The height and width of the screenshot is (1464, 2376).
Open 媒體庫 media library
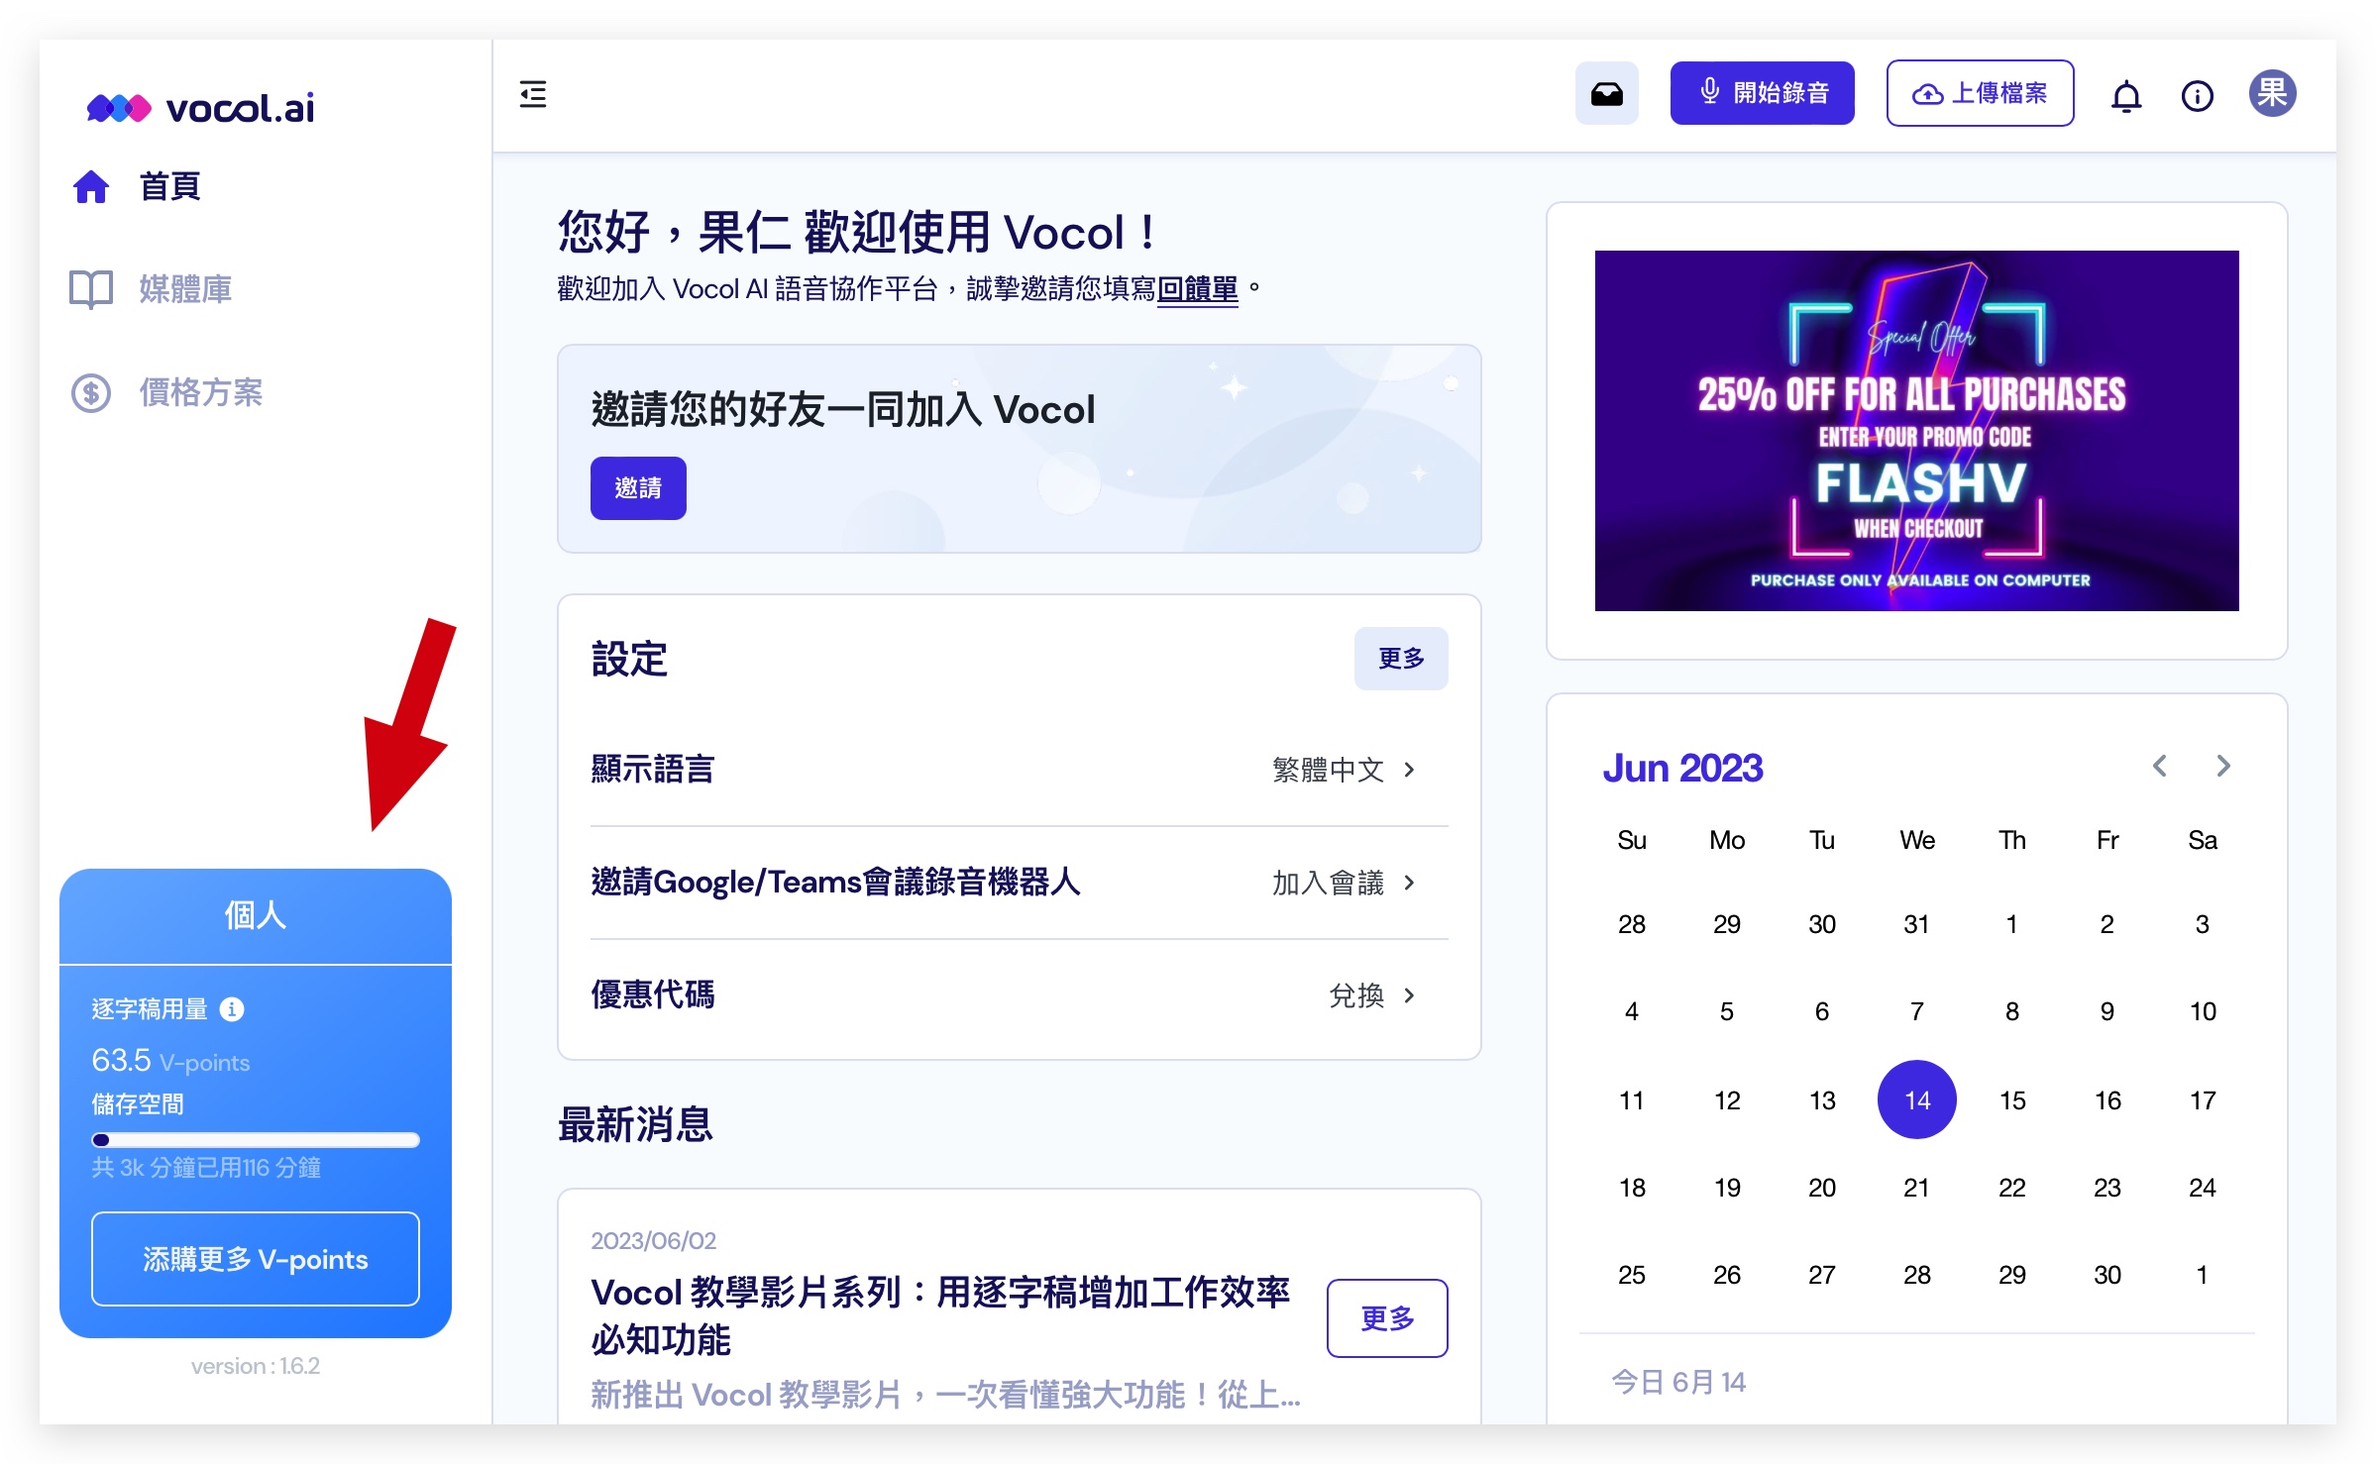point(185,289)
